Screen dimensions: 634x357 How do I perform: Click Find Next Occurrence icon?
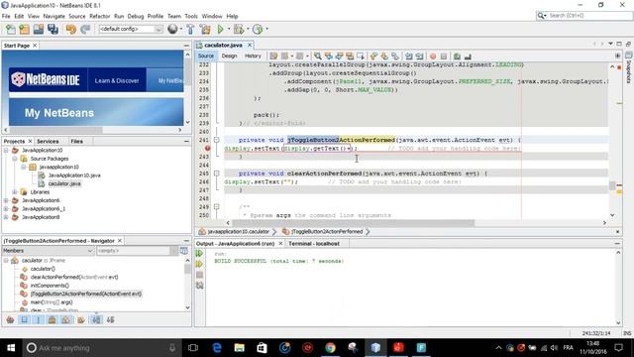pos(339,57)
